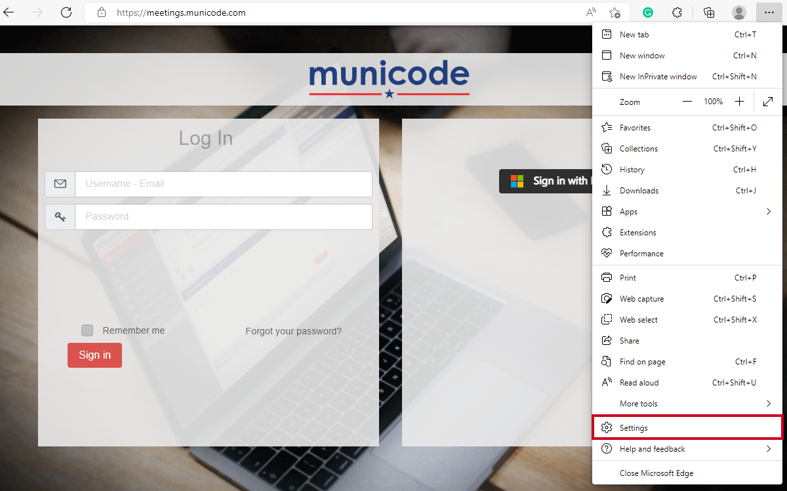The height and width of the screenshot is (491, 787).
Task: Focus the Password field
Action: 224,217
